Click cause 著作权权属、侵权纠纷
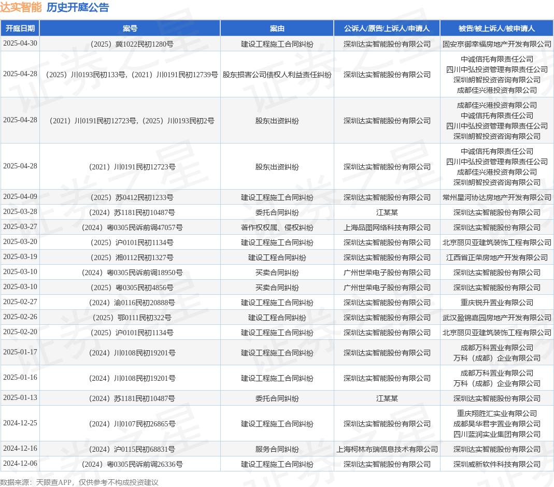Image resolution: width=554 pixels, height=487 pixels. click(x=277, y=227)
